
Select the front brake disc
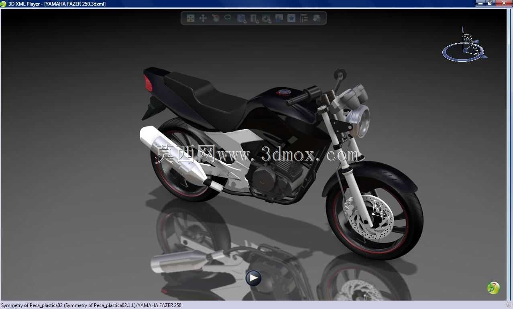pyautogui.click(x=368, y=218)
